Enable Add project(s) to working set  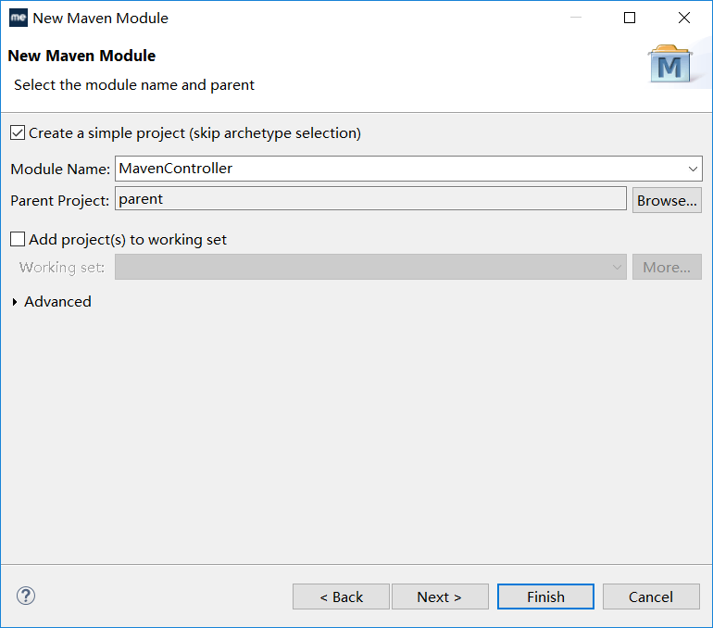click(18, 239)
